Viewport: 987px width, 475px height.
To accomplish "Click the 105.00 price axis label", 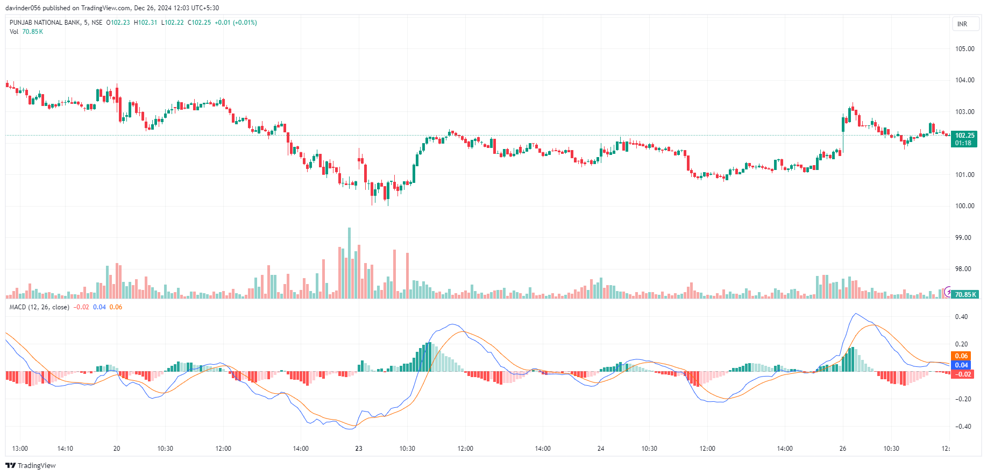I will point(964,49).
